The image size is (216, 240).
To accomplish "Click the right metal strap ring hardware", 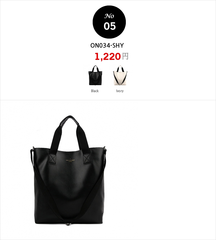I will point(105,148).
